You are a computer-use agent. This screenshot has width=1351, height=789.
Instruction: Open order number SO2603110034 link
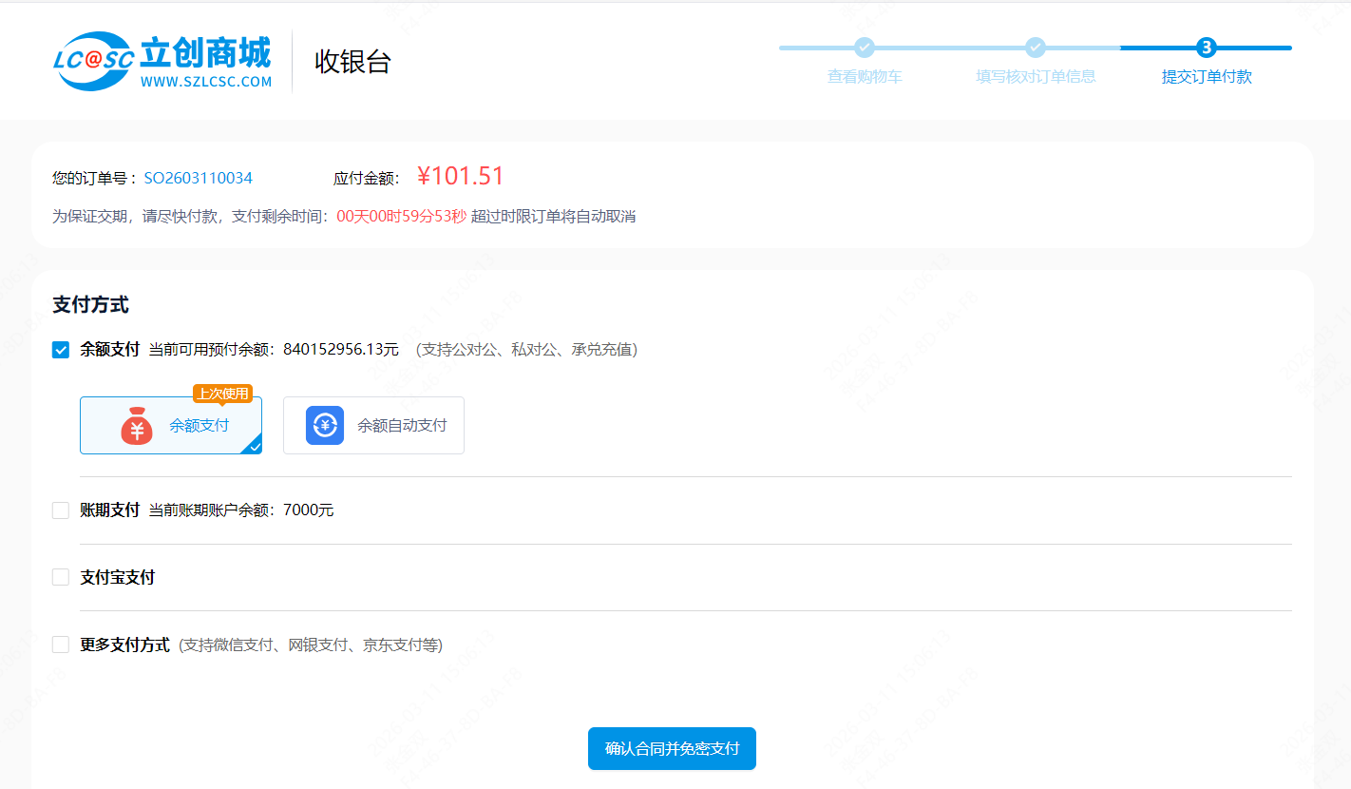[x=198, y=178]
